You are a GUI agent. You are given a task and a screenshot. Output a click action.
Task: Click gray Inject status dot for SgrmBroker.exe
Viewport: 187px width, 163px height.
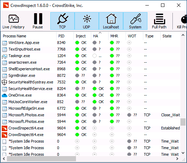(x=77, y=75)
